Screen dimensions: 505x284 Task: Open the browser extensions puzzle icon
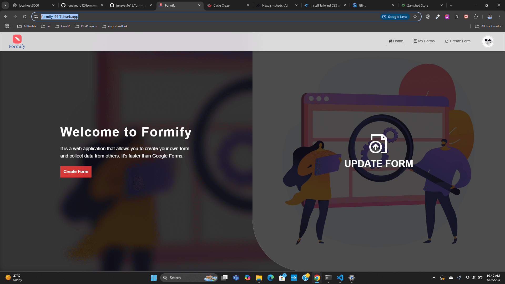(476, 17)
